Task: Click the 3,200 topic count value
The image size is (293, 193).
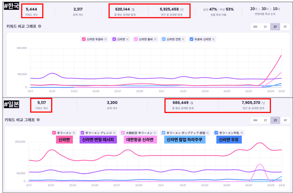Action: (112, 103)
